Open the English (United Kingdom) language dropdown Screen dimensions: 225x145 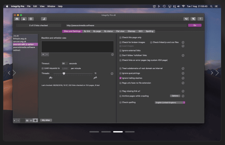tap(170, 103)
